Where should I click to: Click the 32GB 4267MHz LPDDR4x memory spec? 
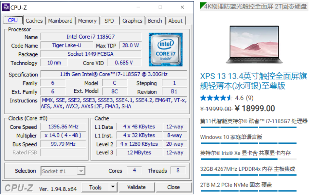[x=248, y=169]
